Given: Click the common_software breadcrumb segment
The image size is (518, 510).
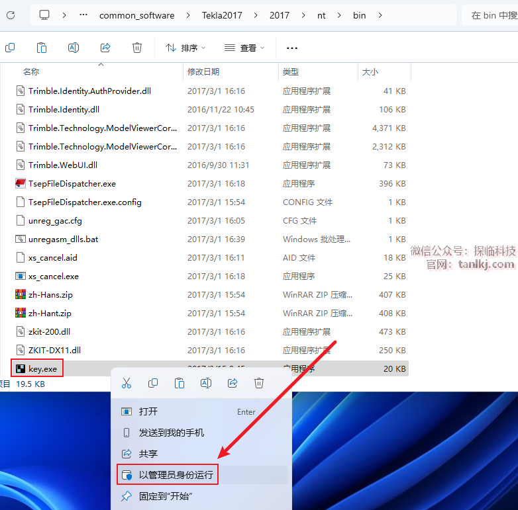Looking at the screenshot, I should pos(137,15).
